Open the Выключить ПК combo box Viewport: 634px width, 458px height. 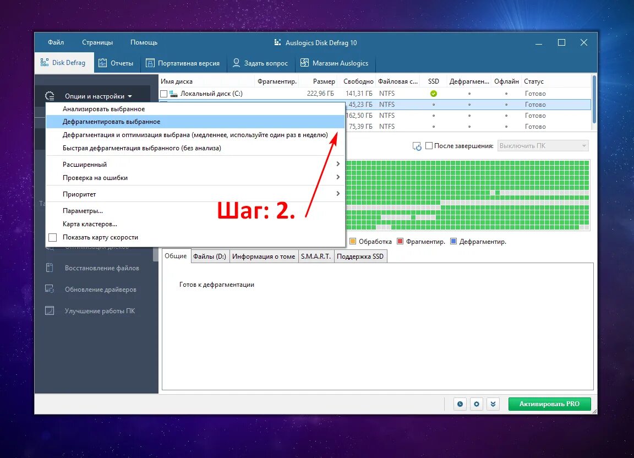tap(543, 146)
